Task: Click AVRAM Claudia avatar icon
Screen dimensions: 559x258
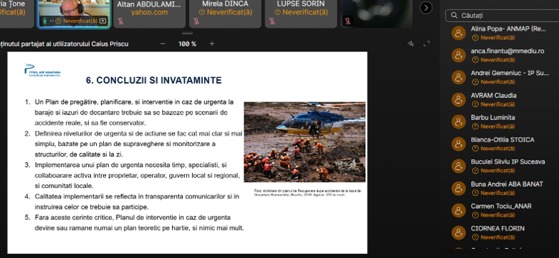Action: click(x=459, y=100)
